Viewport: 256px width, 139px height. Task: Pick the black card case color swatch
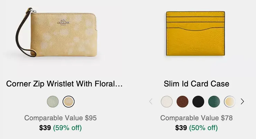(198, 101)
